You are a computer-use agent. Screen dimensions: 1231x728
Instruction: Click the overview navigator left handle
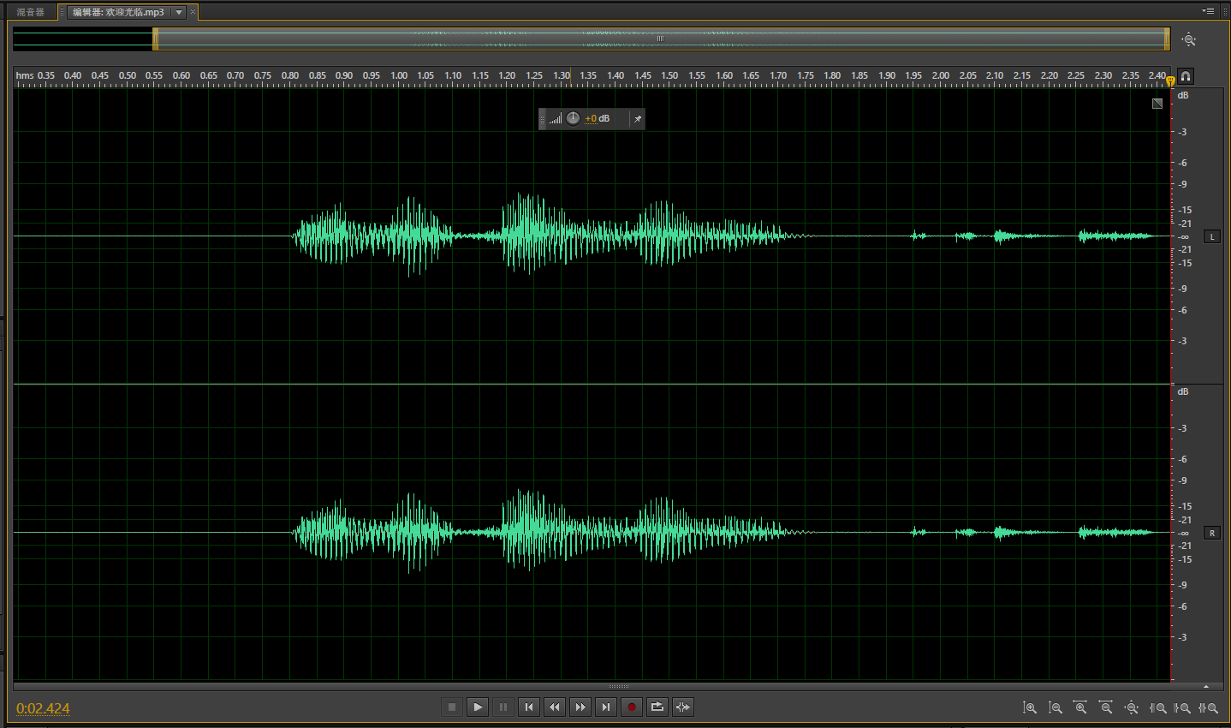[x=156, y=39]
